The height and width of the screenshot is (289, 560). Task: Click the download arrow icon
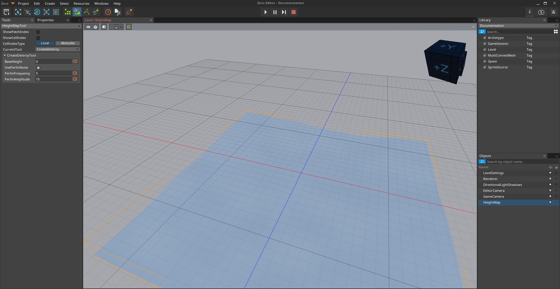(530, 12)
